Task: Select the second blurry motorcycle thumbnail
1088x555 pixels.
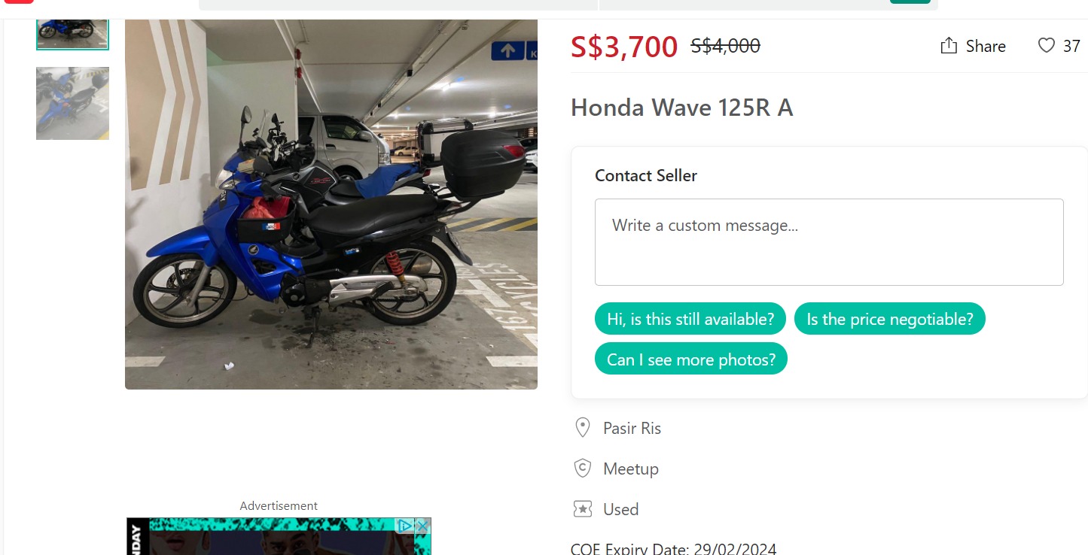Action: tap(72, 103)
